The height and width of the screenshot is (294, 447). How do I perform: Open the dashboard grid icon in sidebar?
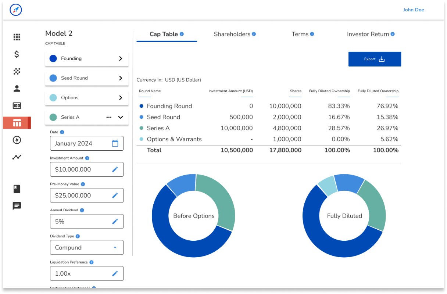click(17, 37)
